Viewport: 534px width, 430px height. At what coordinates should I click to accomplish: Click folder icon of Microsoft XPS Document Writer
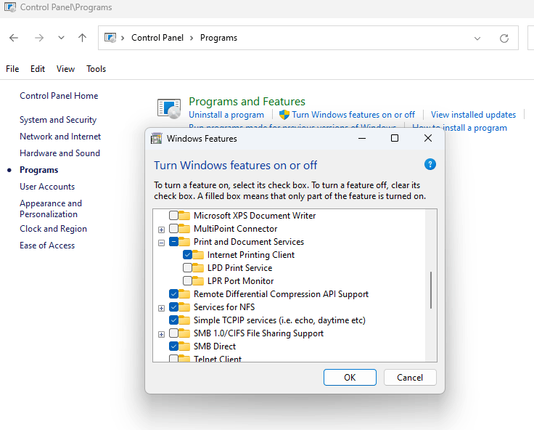[184, 216]
